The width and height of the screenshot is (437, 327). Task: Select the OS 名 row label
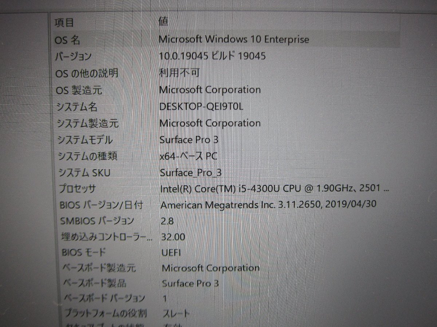[x=67, y=40]
